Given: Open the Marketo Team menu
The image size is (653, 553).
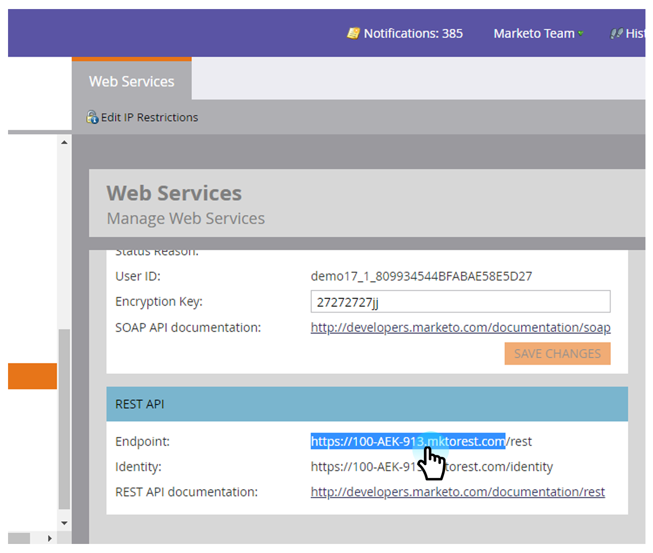Looking at the screenshot, I should point(533,34).
